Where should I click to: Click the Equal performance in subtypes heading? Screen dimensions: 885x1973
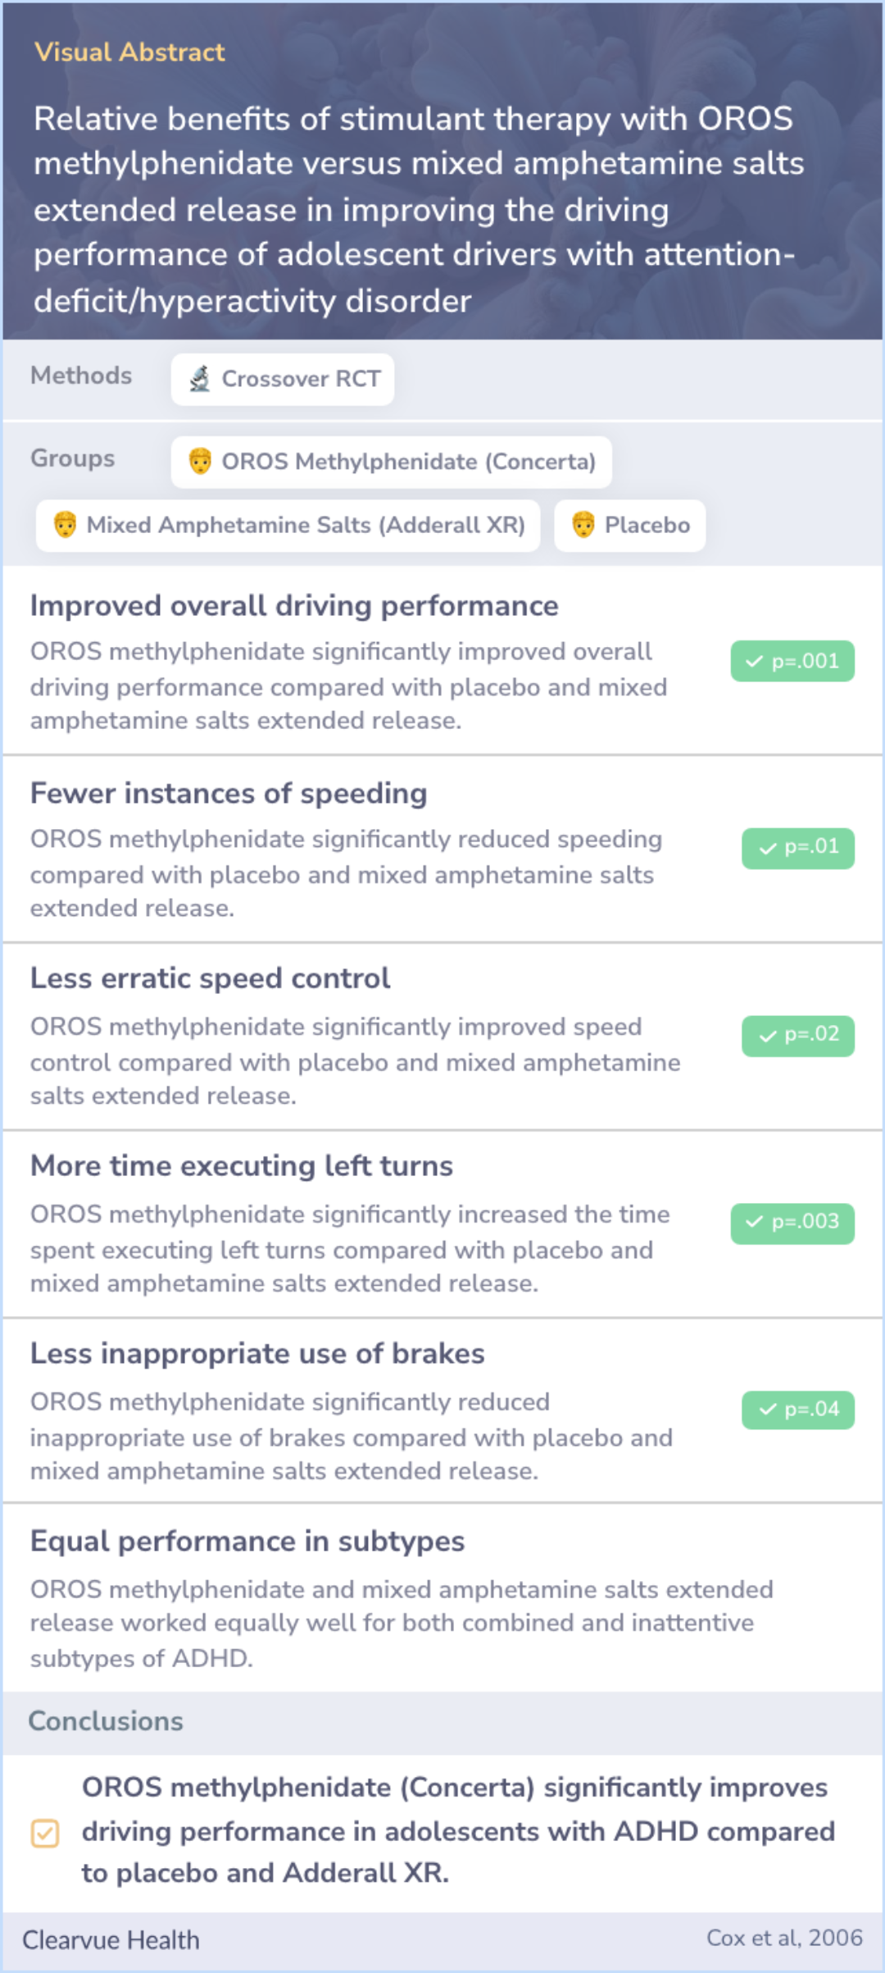tap(247, 1542)
